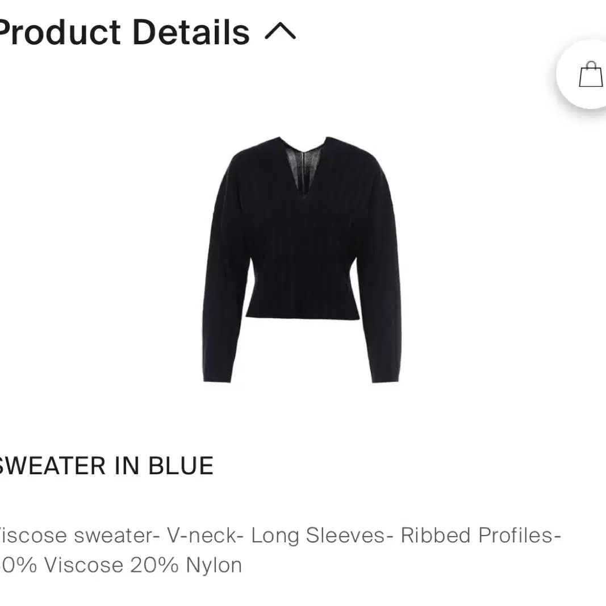Collapse the Product Details section chevron
The image size is (606, 606).
tap(280, 31)
